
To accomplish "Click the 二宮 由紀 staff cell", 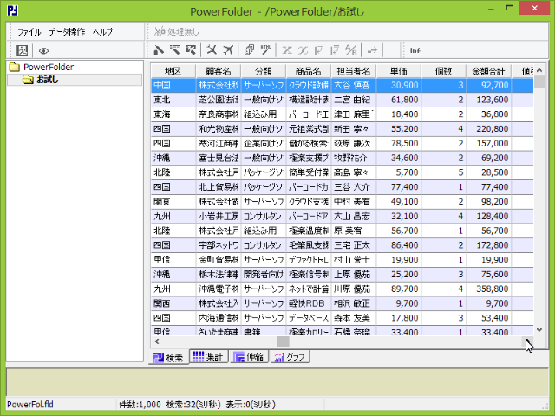I will pyautogui.click(x=354, y=100).
